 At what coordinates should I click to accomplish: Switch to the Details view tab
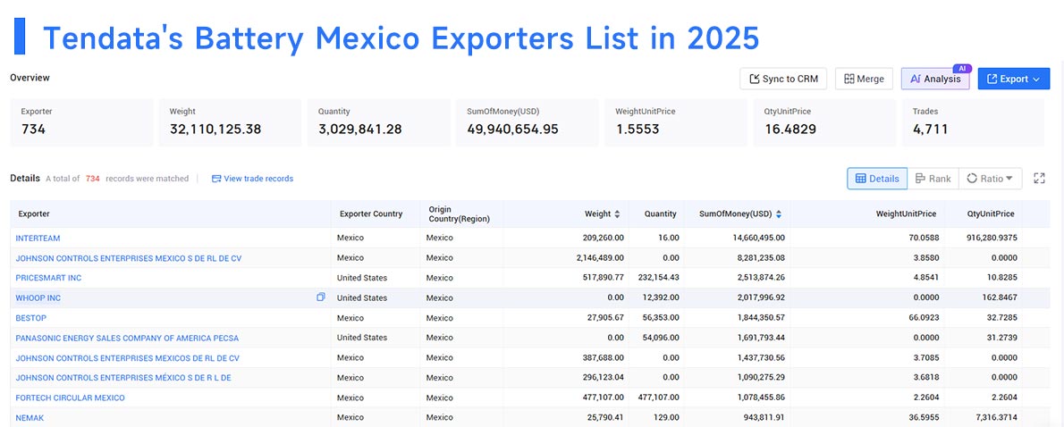(877, 179)
